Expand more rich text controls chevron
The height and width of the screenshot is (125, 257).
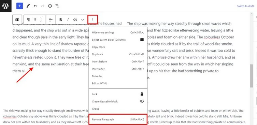click(x=83, y=20)
